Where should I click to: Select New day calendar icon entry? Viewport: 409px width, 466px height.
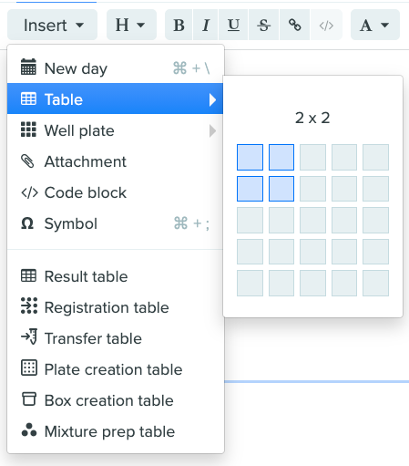115,68
